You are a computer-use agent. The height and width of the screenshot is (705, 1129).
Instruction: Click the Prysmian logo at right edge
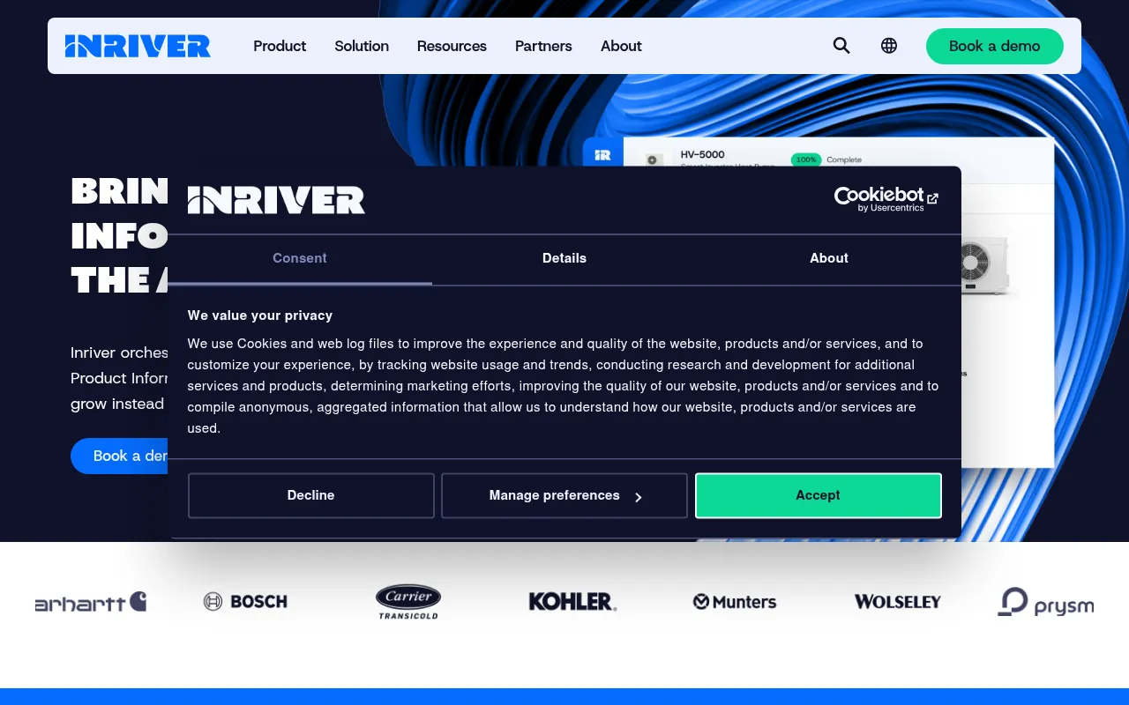[x=1046, y=602]
